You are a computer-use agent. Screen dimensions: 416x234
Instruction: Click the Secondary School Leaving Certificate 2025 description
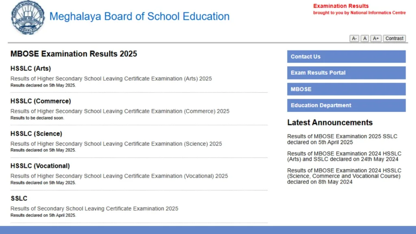click(x=94, y=208)
